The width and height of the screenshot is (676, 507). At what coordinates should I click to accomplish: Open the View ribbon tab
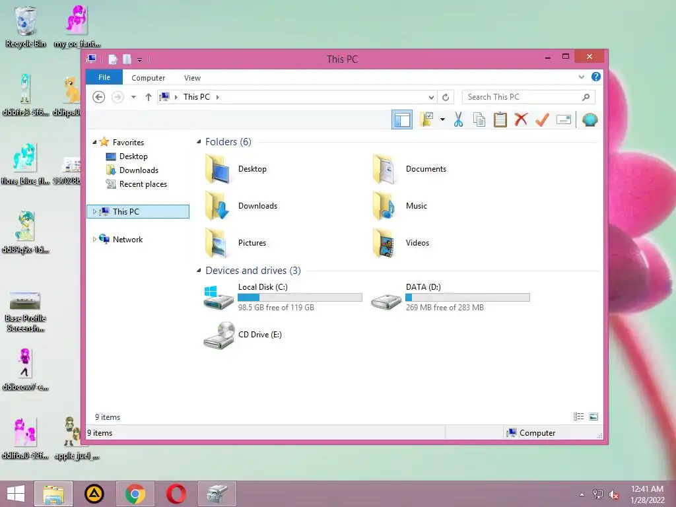(192, 78)
